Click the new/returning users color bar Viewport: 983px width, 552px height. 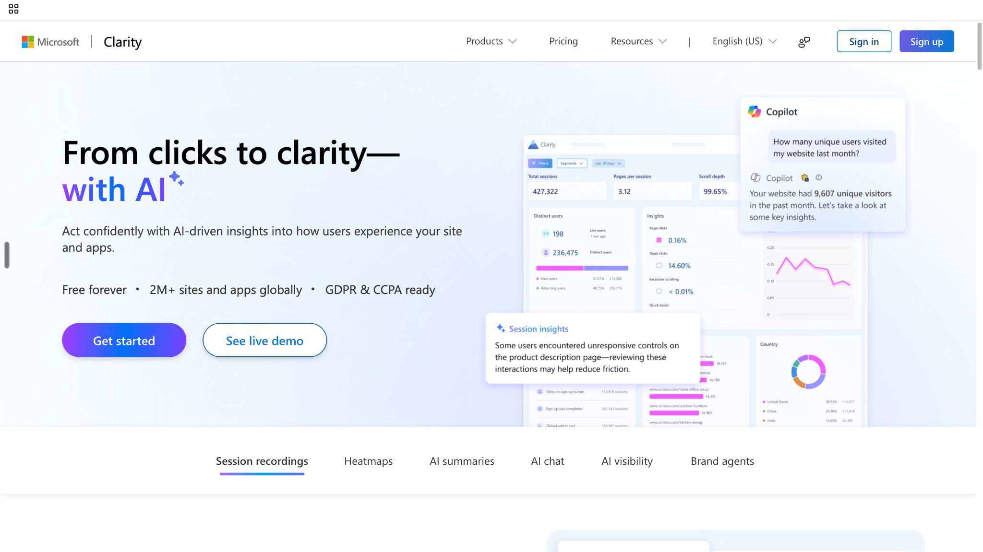pos(582,268)
